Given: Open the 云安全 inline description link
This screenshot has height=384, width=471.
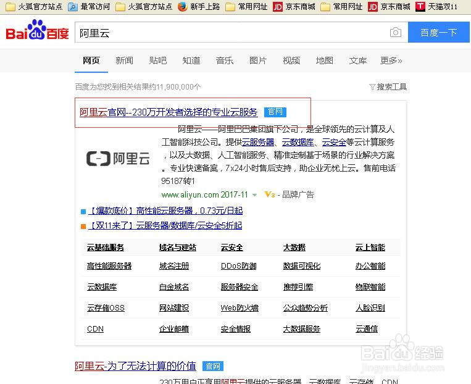Looking at the screenshot, I should 334,142.
